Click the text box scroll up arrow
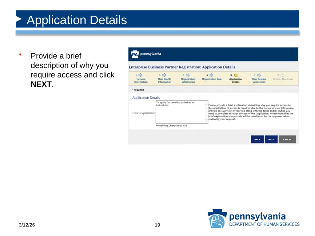The width and height of the screenshot is (315, 236). [206, 104]
